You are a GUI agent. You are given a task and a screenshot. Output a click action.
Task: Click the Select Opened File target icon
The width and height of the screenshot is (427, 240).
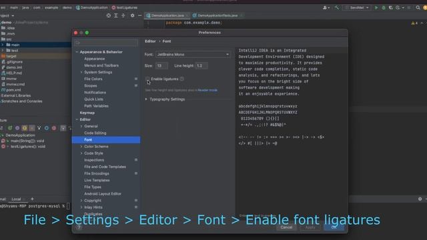point(108,16)
